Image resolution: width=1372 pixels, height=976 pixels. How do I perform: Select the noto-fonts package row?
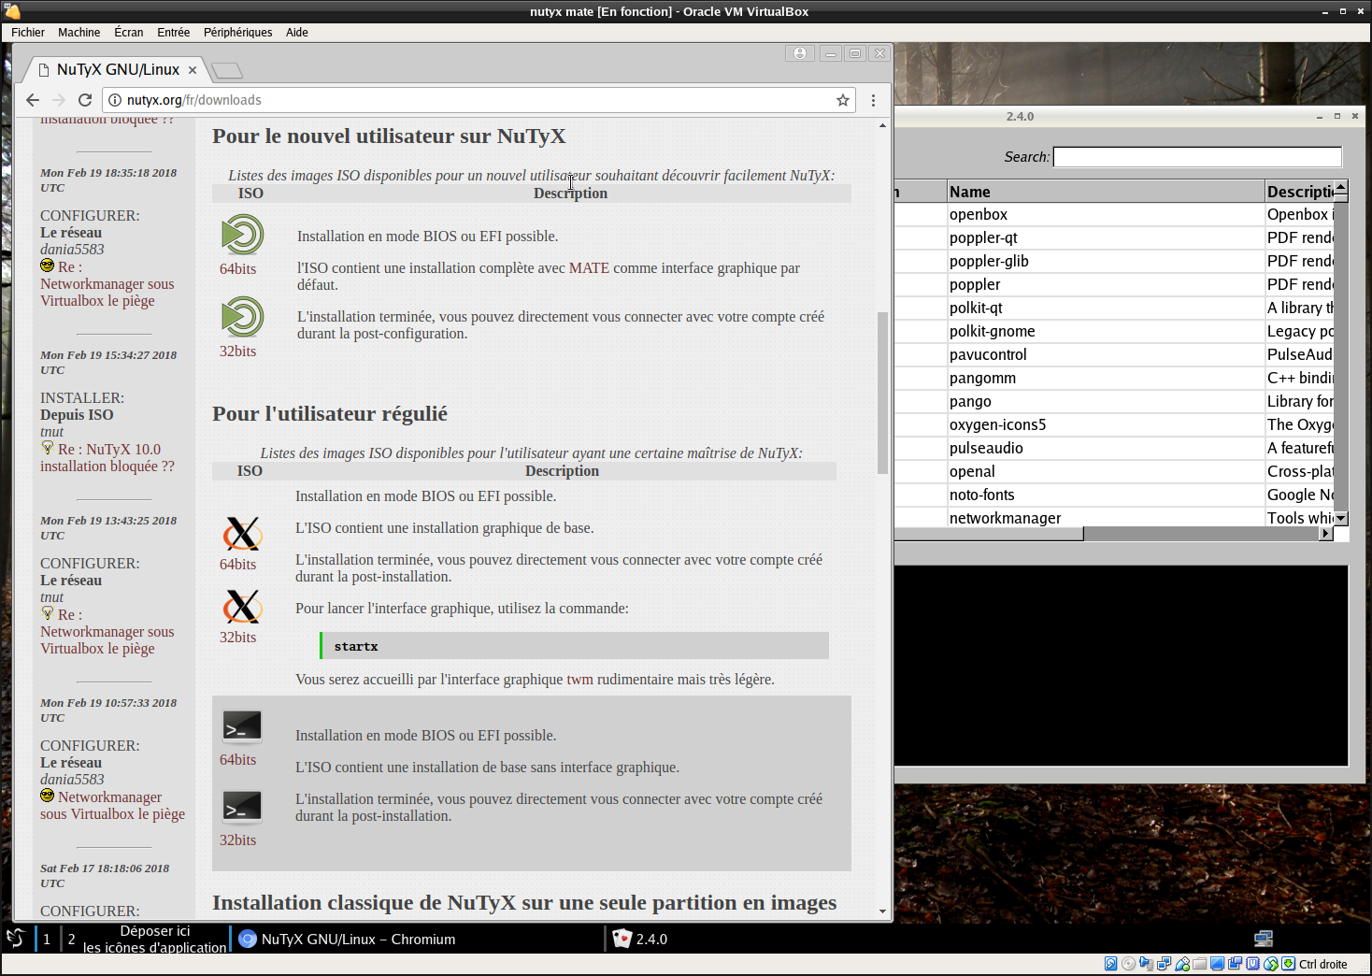coord(1114,495)
